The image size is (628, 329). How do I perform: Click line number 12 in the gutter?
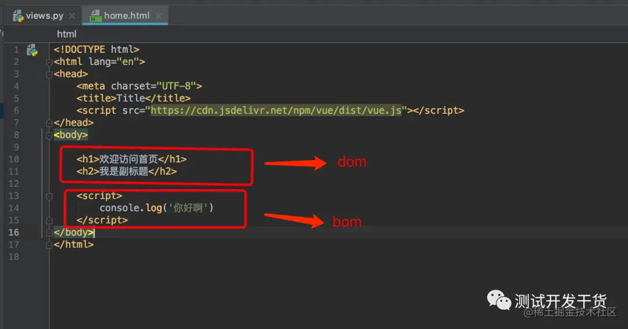pyautogui.click(x=13, y=184)
